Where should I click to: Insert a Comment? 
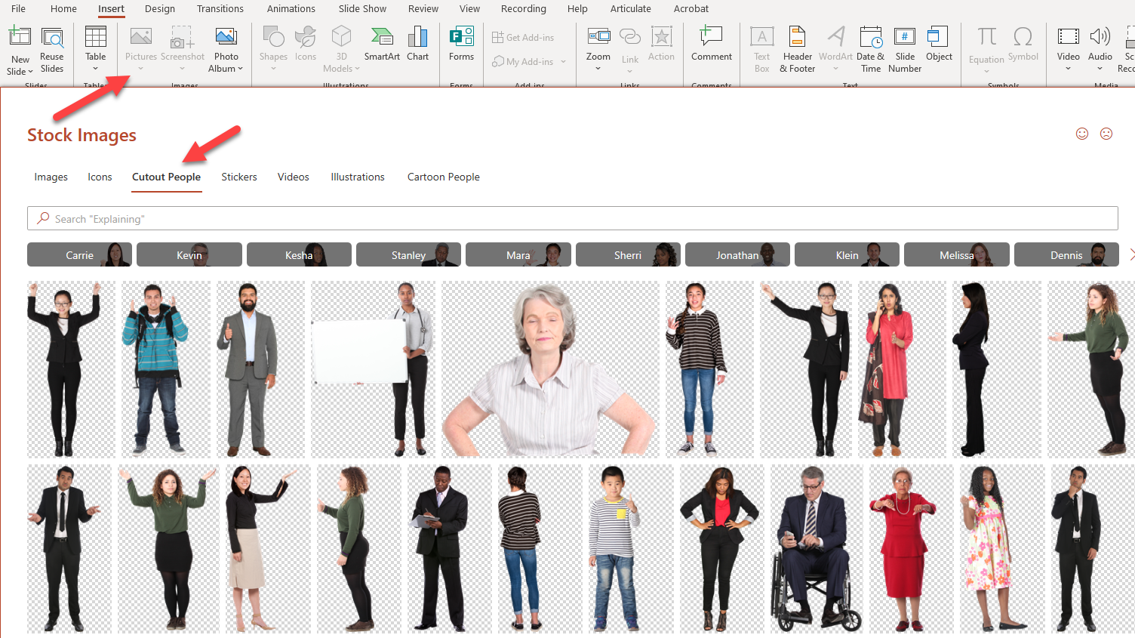(x=711, y=44)
